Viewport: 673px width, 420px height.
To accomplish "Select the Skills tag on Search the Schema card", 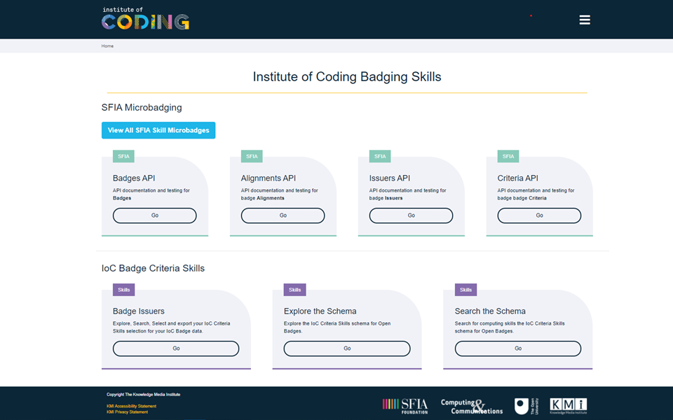I will pos(465,289).
